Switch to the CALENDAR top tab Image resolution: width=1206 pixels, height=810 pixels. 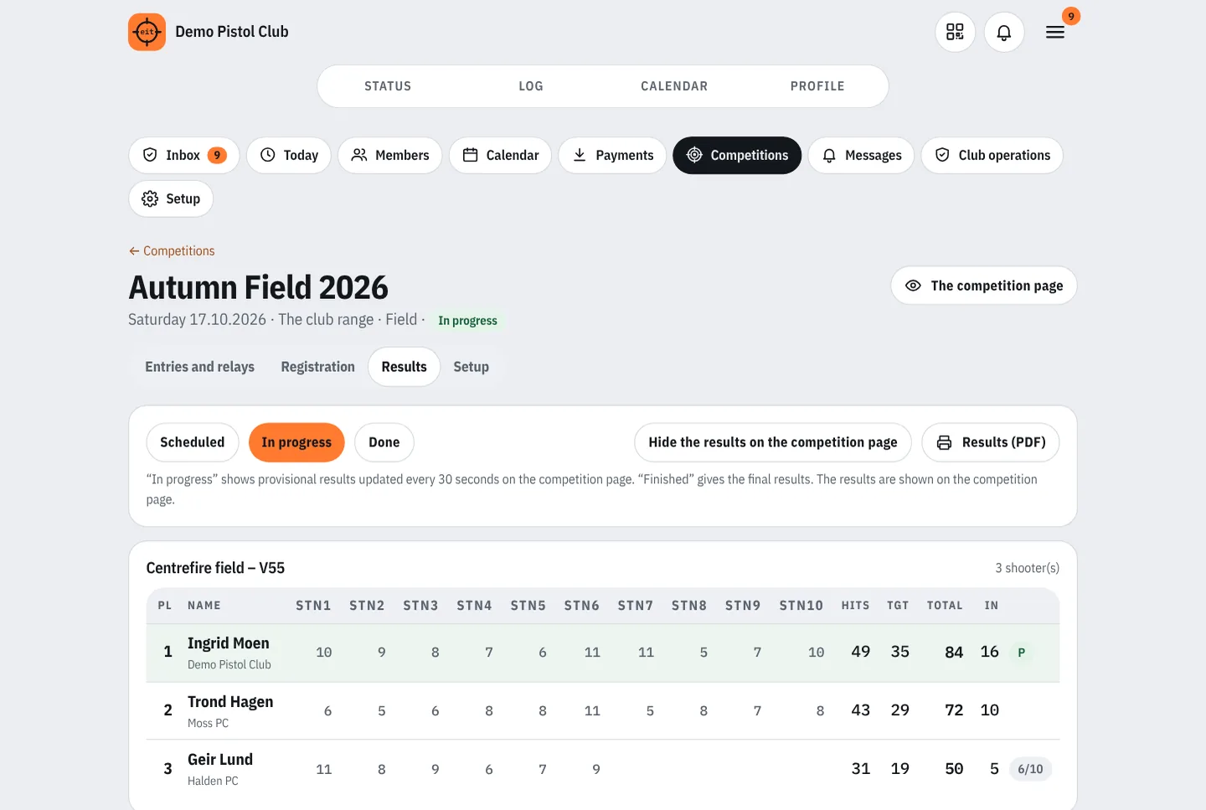click(x=674, y=86)
